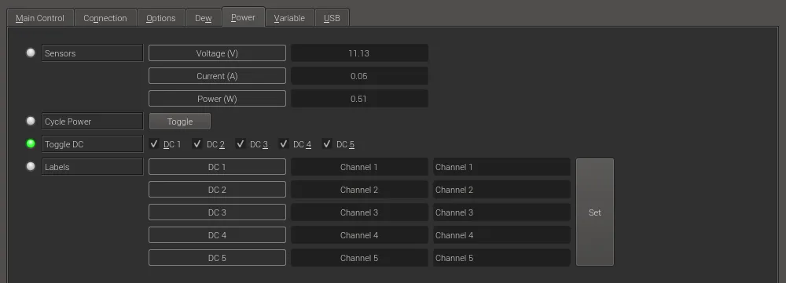Click the Cycle Power status indicator light
The image size is (786, 283).
31,121
